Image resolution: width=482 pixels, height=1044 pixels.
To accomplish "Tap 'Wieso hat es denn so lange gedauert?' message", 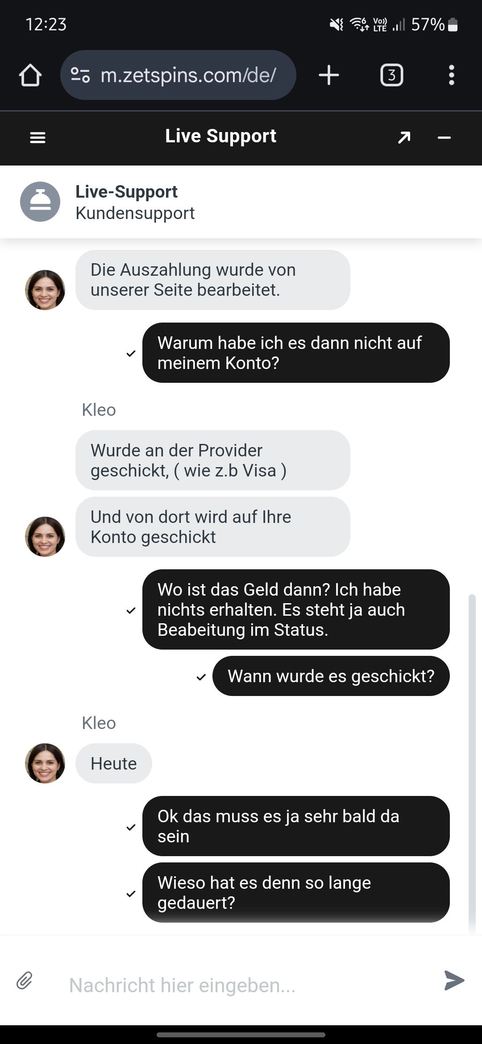I will point(295,892).
